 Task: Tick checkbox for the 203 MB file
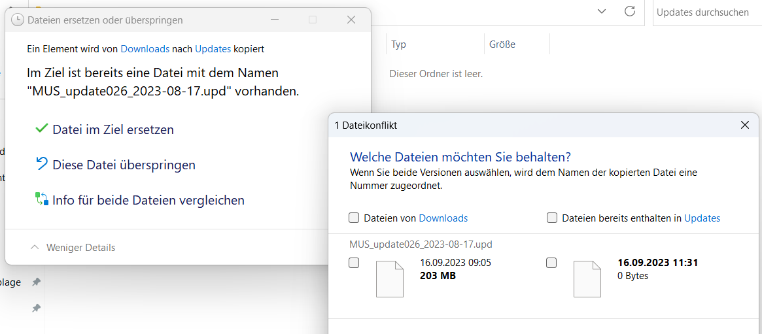(354, 263)
